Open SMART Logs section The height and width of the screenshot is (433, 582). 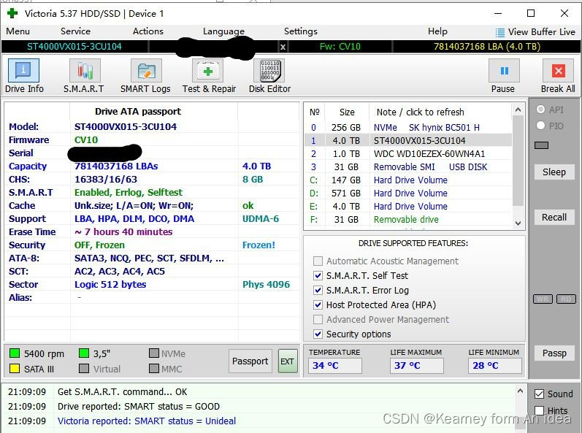(x=146, y=76)
